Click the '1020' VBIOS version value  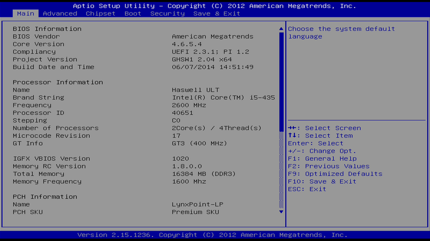tap(180, 159)
